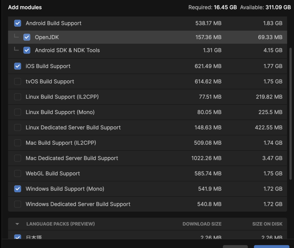Uncheck Android SDK & NDK Tools

(x=27, y=50)
